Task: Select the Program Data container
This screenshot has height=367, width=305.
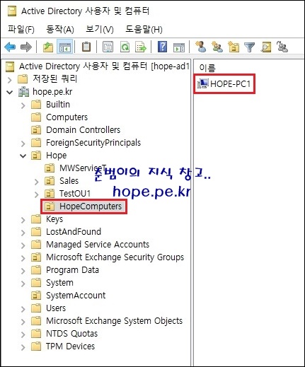Action: coord(72,270)
